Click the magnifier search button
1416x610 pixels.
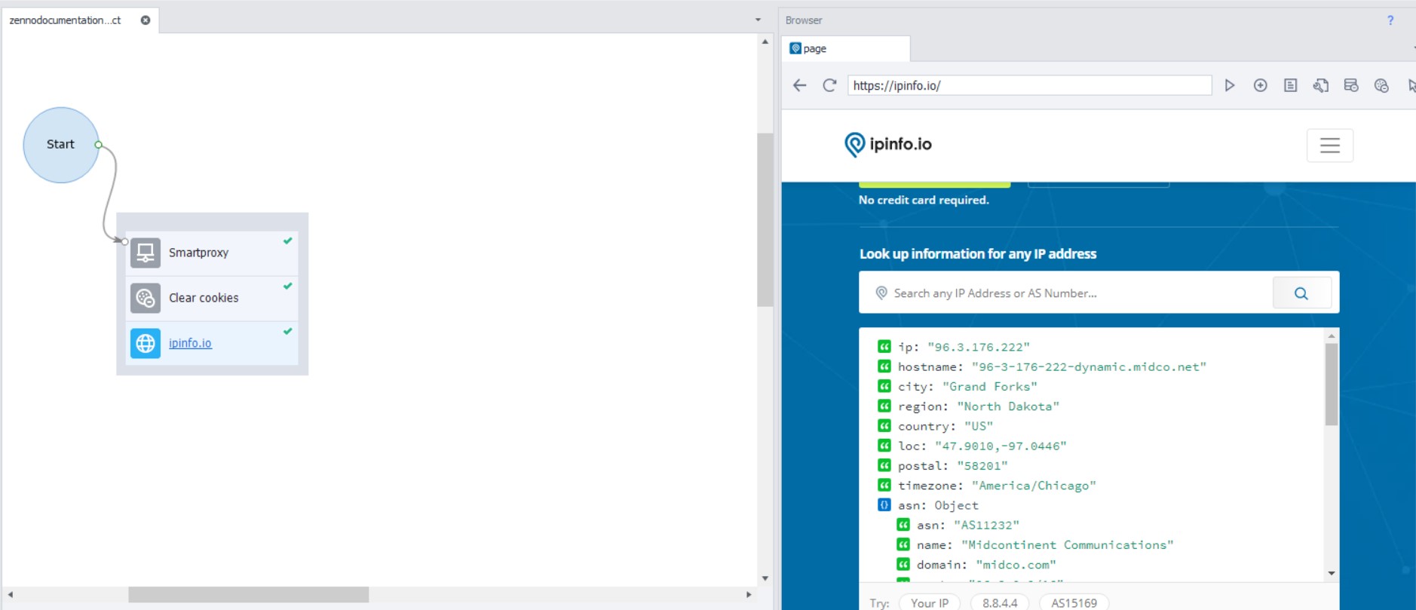click(1301, 293)
